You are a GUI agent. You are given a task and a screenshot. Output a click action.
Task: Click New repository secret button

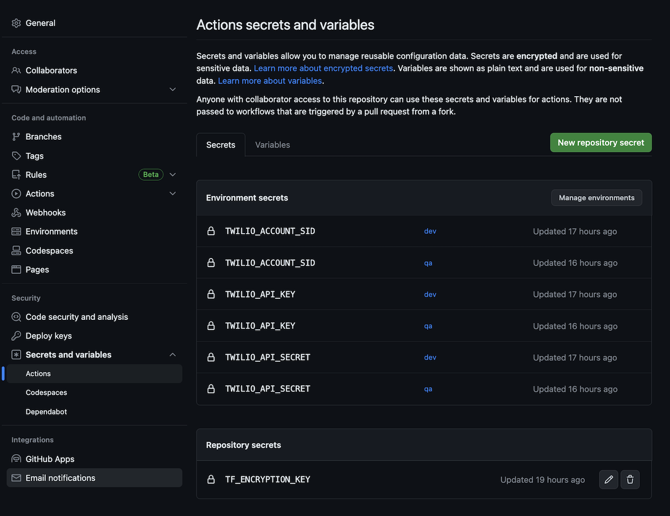pos(601,143)
